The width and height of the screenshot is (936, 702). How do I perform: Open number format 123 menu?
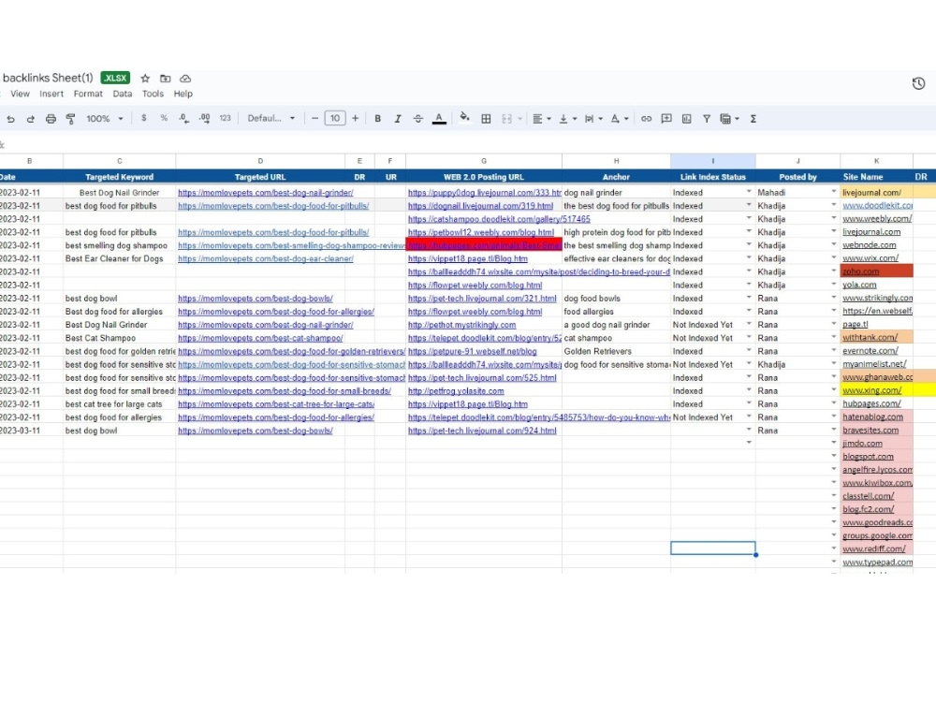pos(225,118)
